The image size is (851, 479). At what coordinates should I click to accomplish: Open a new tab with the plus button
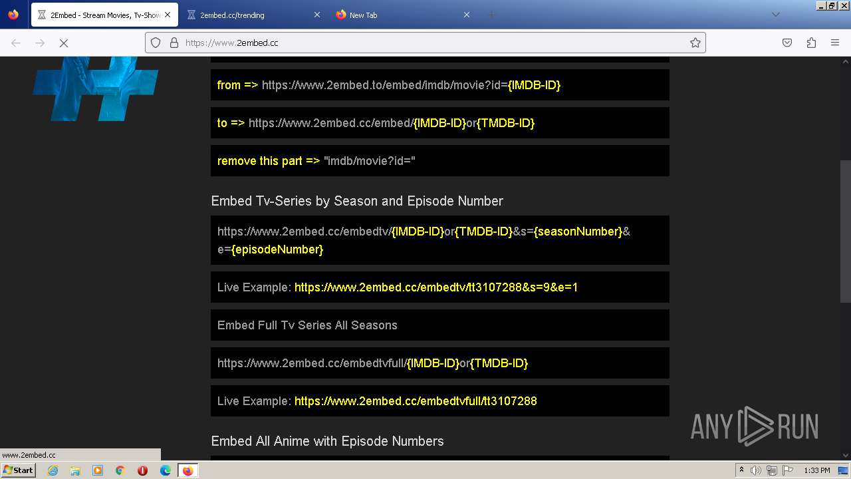492,15
